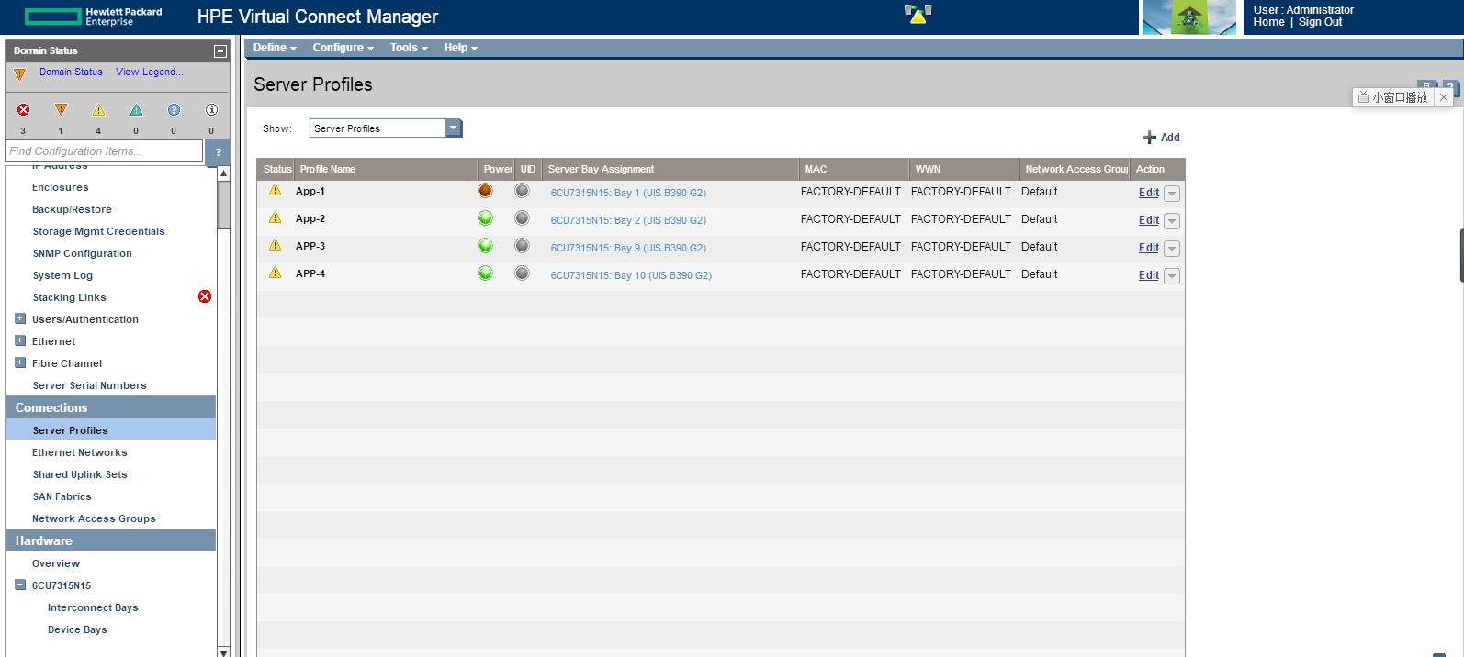
Task: Click the Find Configuration Items field
Action: [104, 151]
